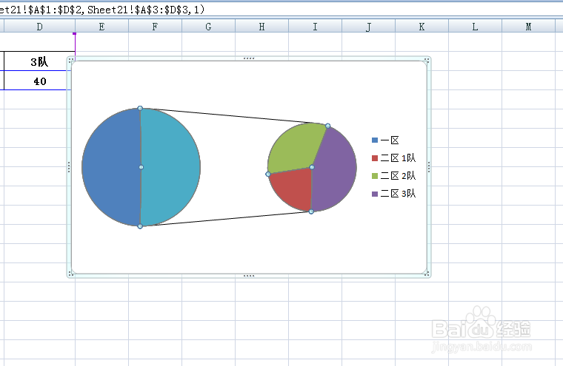Click the cell containing 40
The height and width of the screenshot is (366, 563).
click(x=39, y=81)
